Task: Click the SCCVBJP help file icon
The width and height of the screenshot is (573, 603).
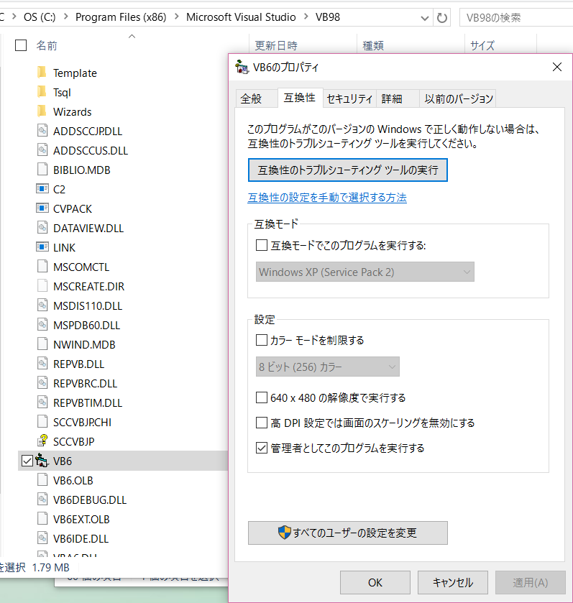Action: click(x=42, y=441)
